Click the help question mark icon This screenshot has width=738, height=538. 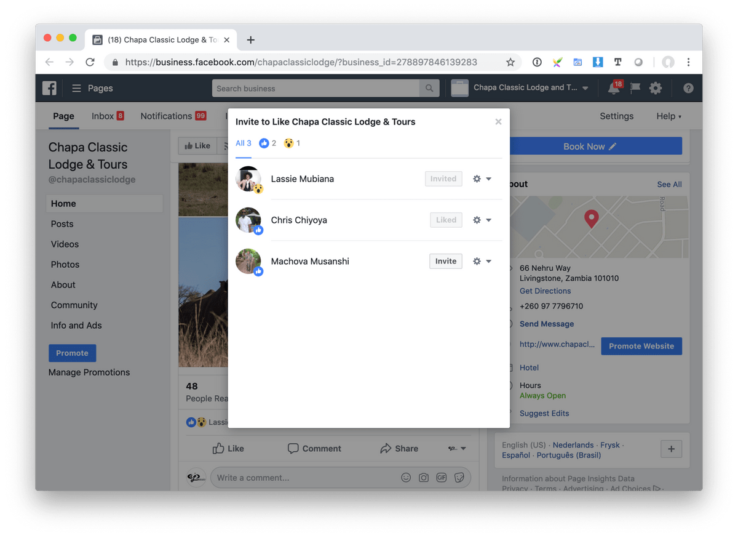tap(688, 88)
